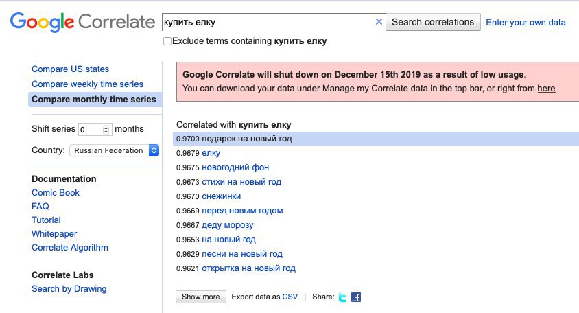
Task: Open the Whitepaper link
Action: [x=54, y=234]
